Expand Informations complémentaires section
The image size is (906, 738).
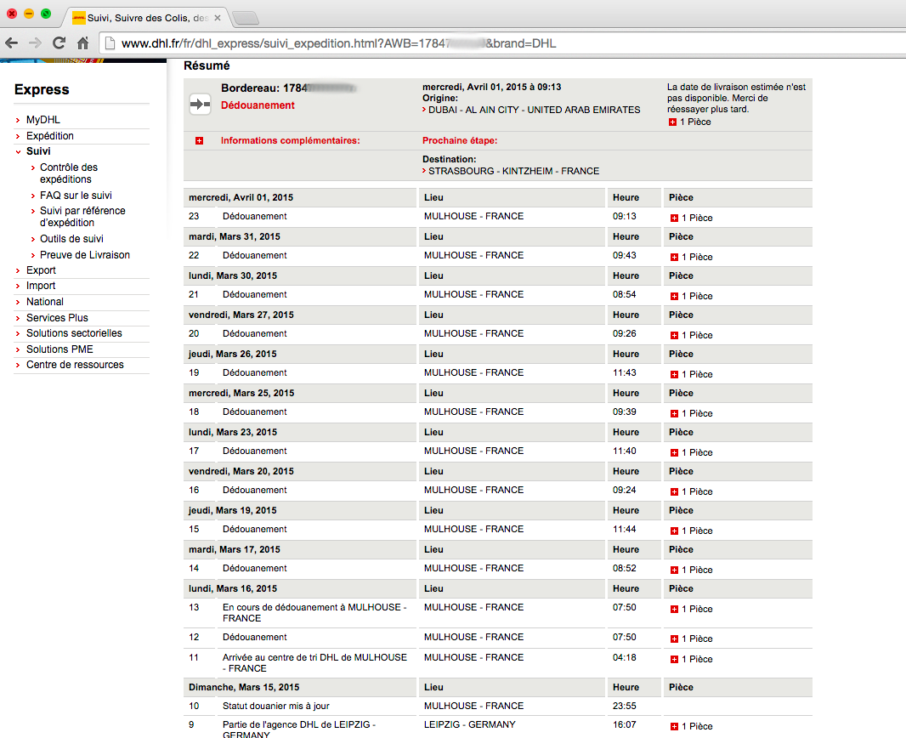(x=200, y=141)
